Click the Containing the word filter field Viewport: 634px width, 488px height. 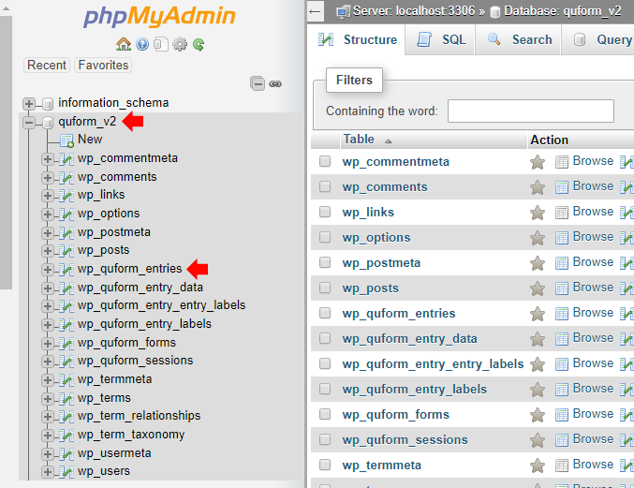click(530, 111)
